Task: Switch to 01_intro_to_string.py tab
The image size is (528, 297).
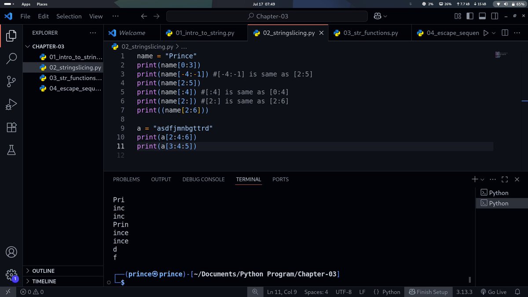Action: tap(205, 33)
